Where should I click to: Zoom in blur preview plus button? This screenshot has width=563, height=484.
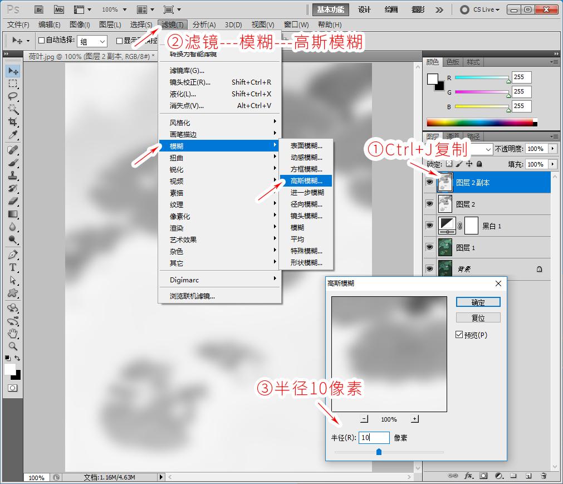click(x=415, y=419)
